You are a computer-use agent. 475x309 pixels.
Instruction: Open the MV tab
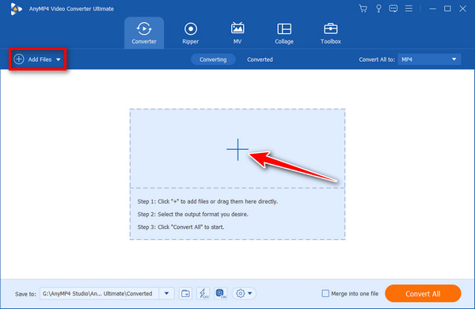[x=237, y=33]
